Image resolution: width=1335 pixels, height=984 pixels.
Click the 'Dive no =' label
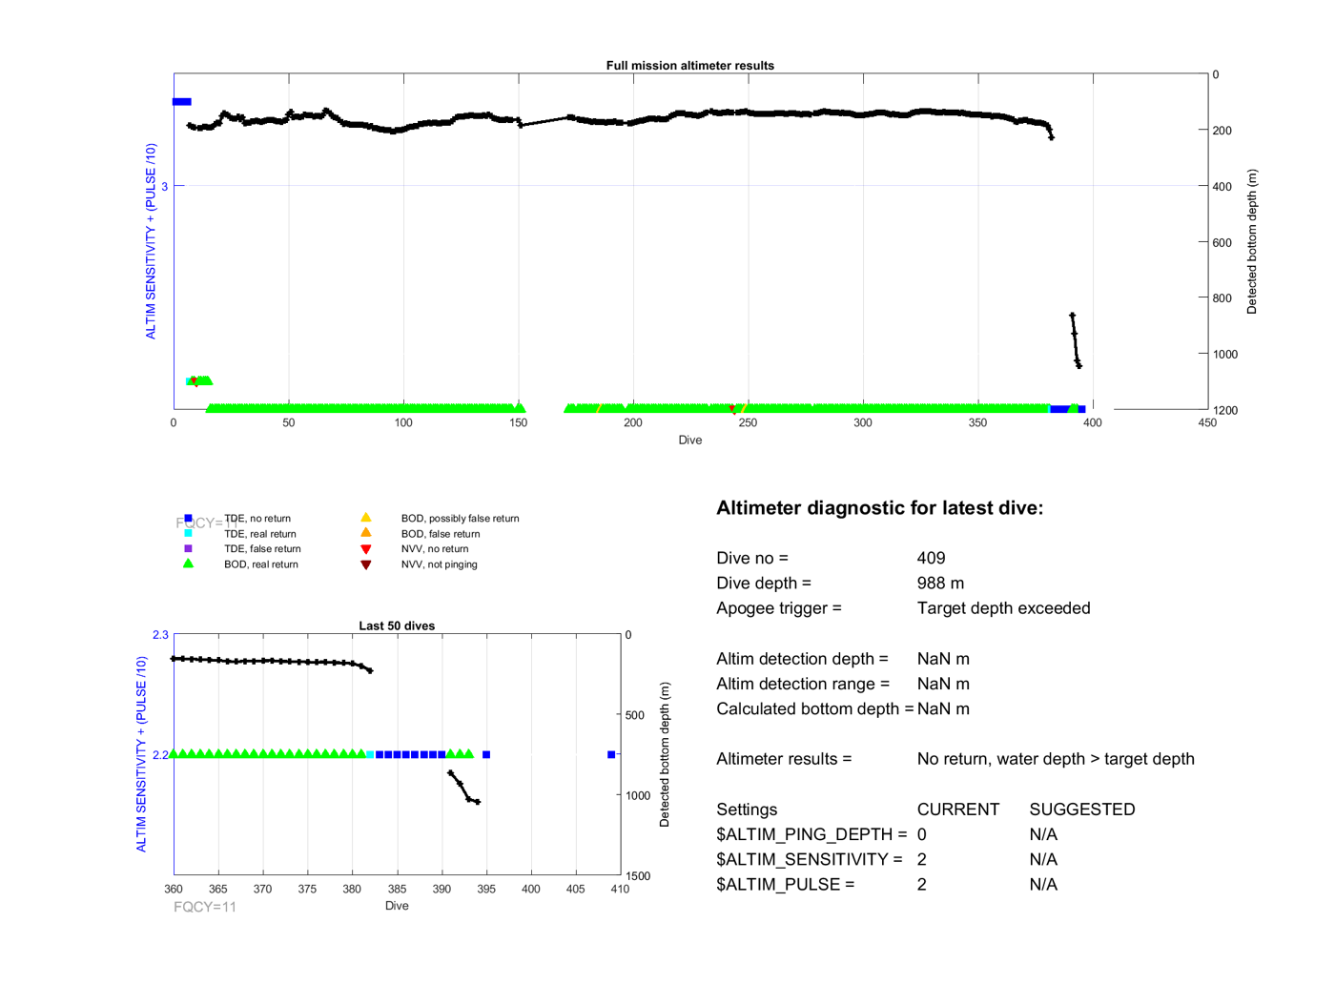(x=752, y=559)
